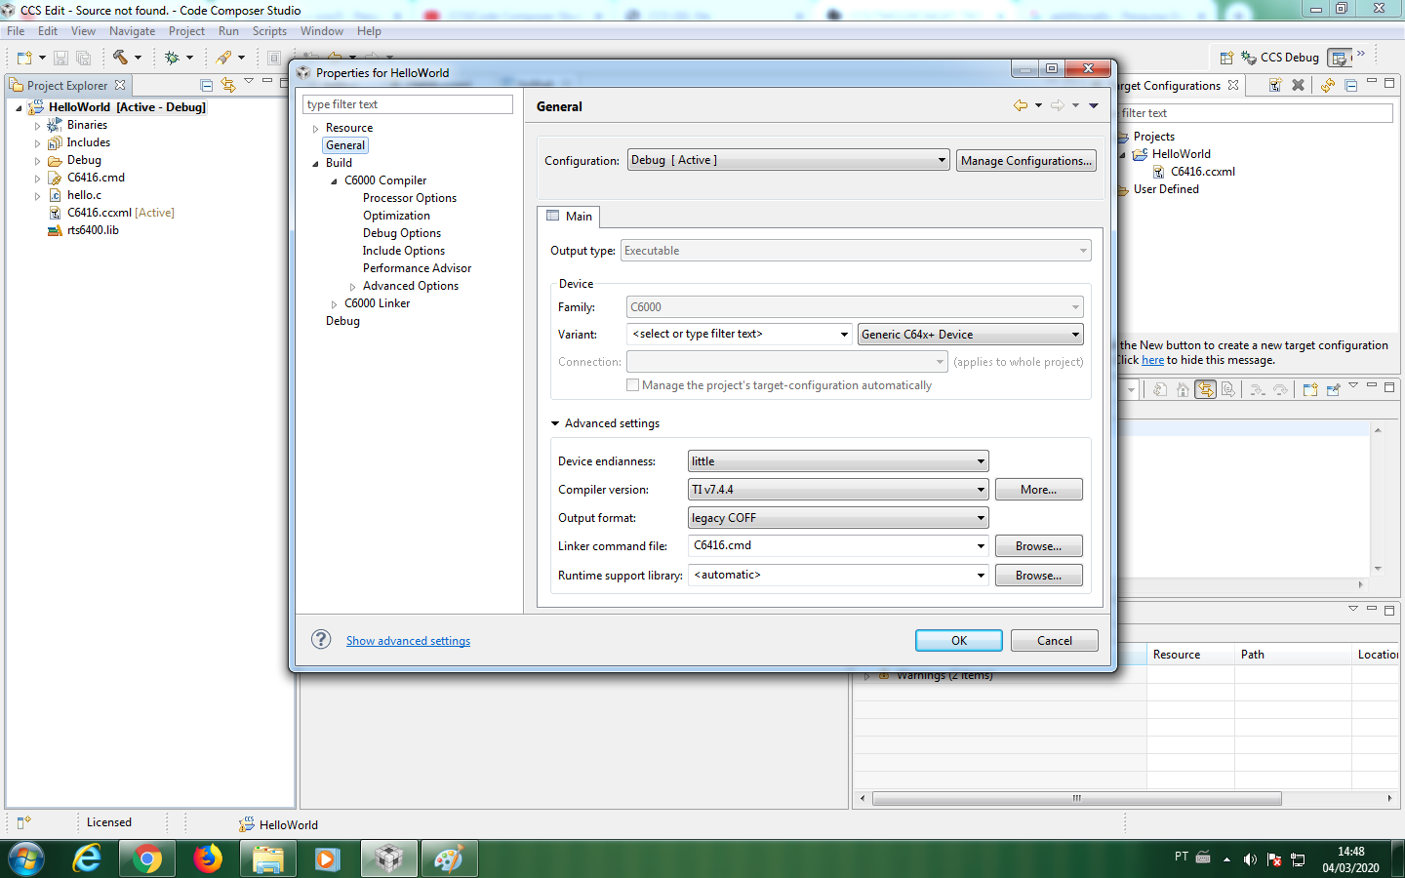Expand the Advanced Options tree node
The image size is (1405, 878).
(352, 287)
